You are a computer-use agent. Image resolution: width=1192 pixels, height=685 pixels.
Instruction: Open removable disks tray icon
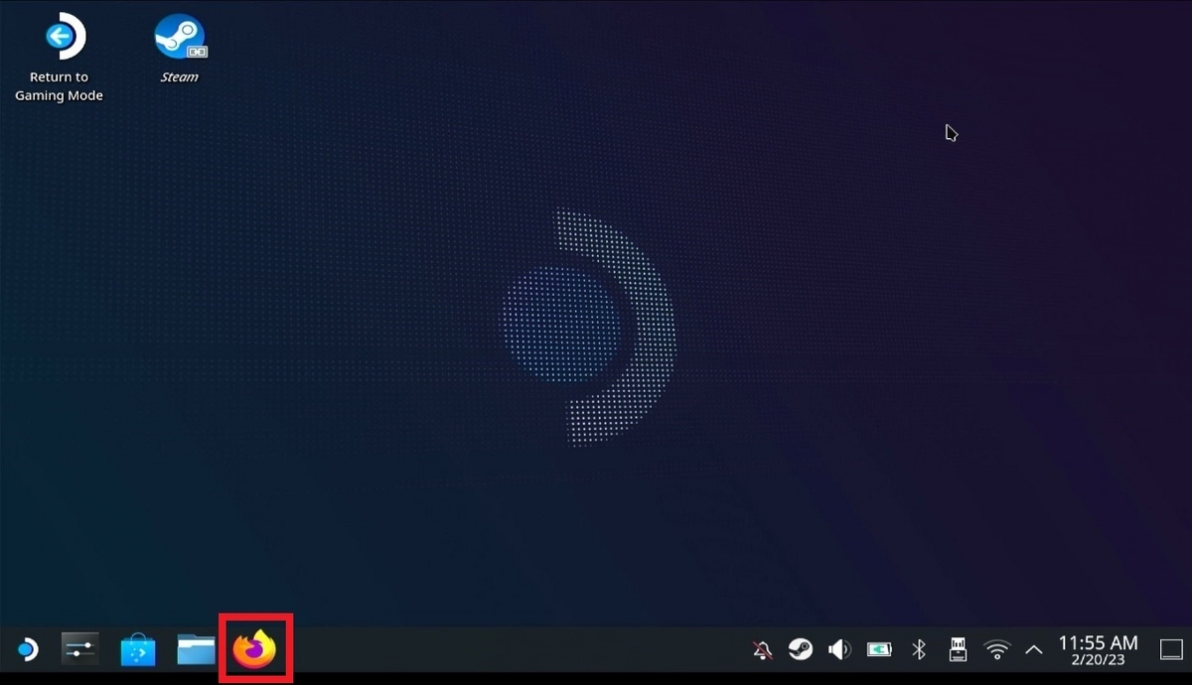click(x=958, y=650)
